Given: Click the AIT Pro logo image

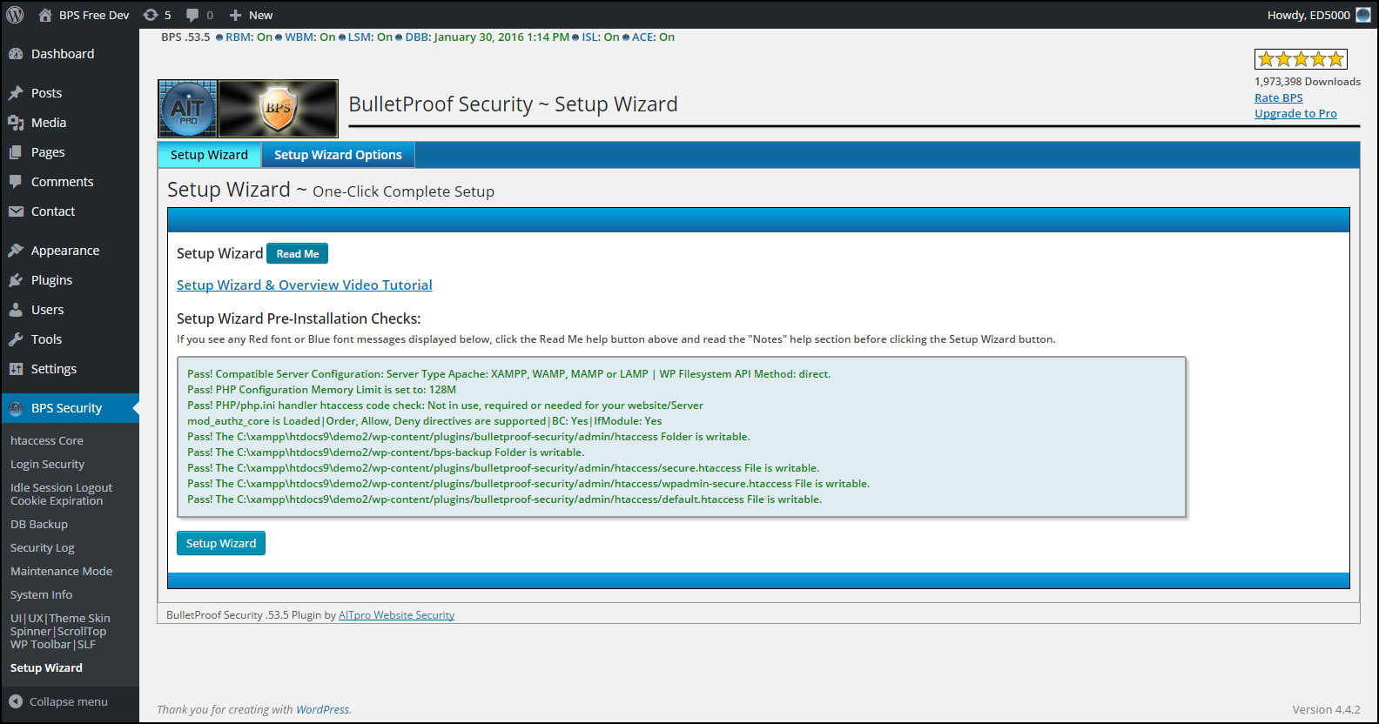Looking at the screenshot, I should click(x=188, y=109).
